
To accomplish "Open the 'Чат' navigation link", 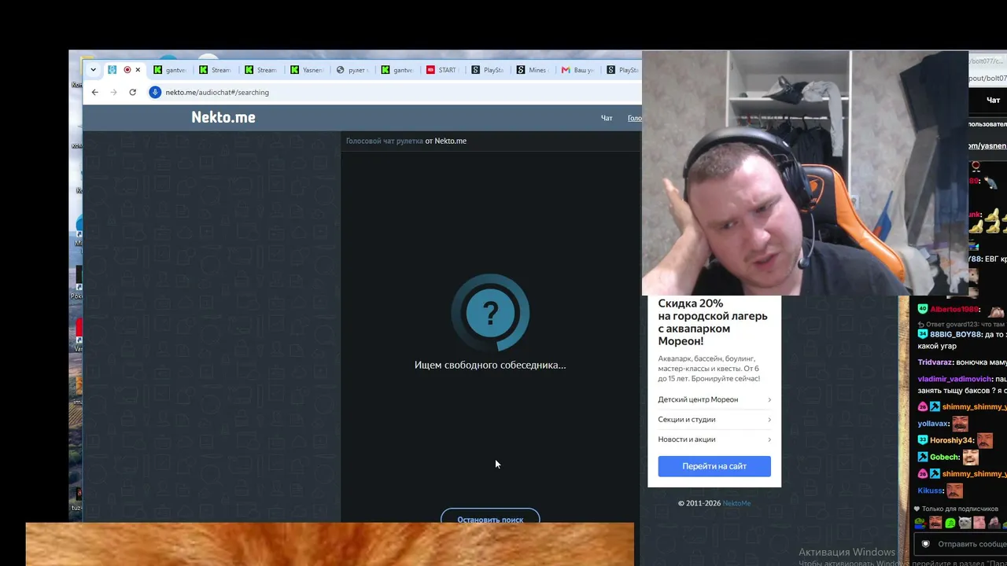I will pyautogui.click(x=607, y=118).
